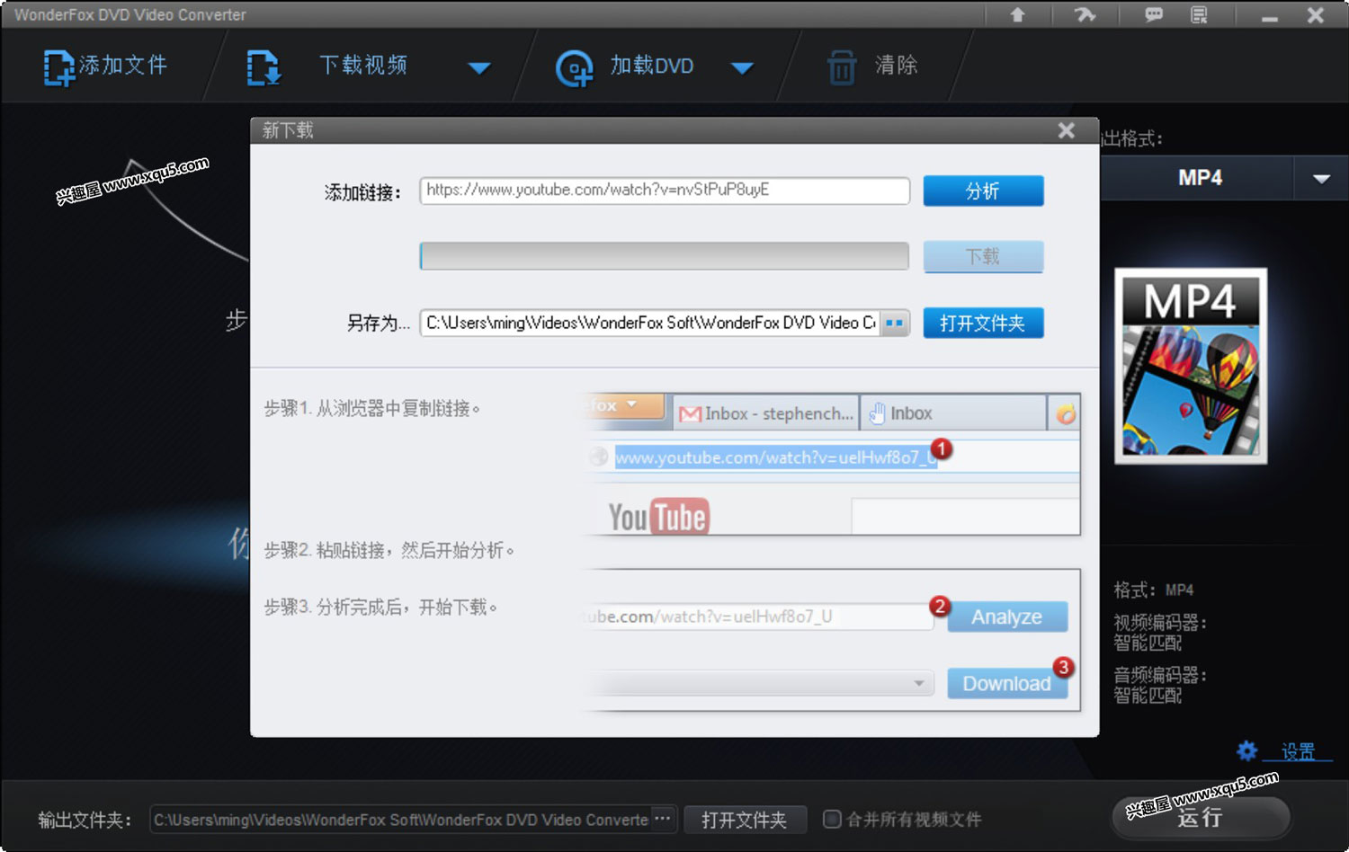
Task: Click the Download Video (下载视频) icon
Action: tap(264, 67)
